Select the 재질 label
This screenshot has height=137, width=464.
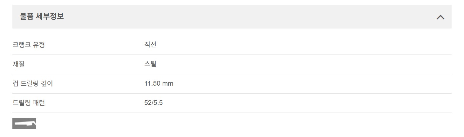pyautogui.click(x=18, y=64)
